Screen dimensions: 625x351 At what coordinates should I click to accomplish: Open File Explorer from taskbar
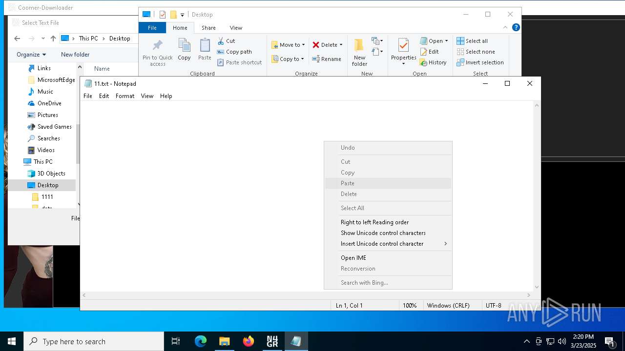point(225,341)
